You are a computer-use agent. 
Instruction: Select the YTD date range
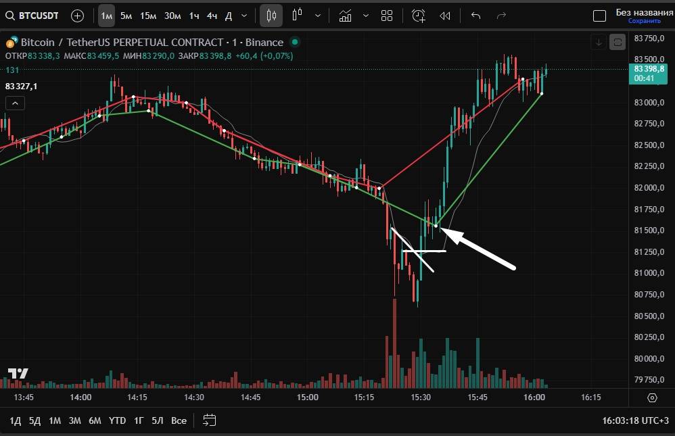pos(117,420)
